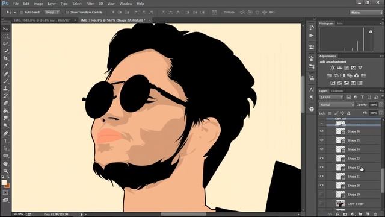This screenshot has height=217, width=385.
Task: Select the Crop tool
Action: [x=5, y=58]
